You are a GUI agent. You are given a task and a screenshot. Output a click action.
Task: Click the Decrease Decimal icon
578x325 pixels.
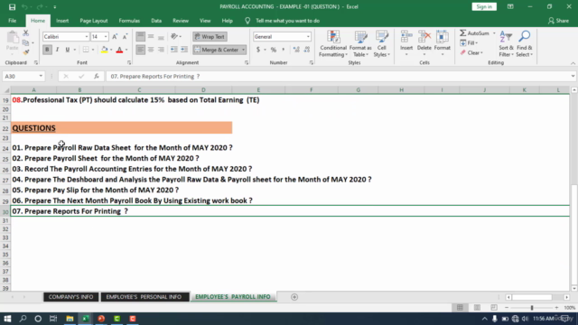[x=307, y=50]
